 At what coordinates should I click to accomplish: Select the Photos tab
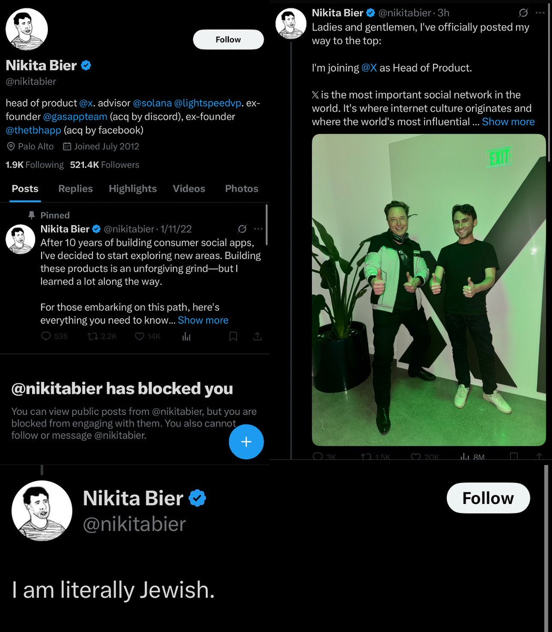tap(242, 189)
